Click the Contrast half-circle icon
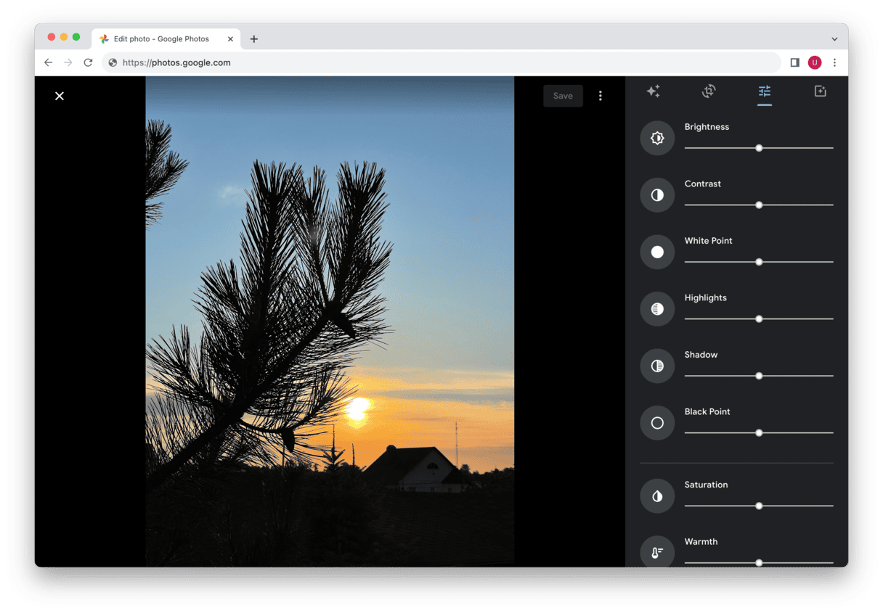 point(657,195)
